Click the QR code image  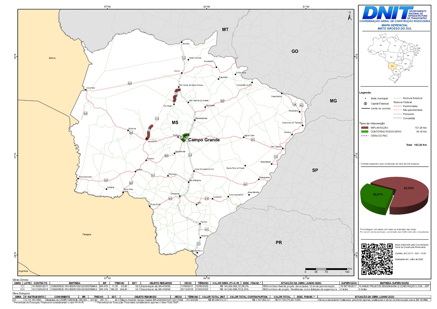pos(377,259)
